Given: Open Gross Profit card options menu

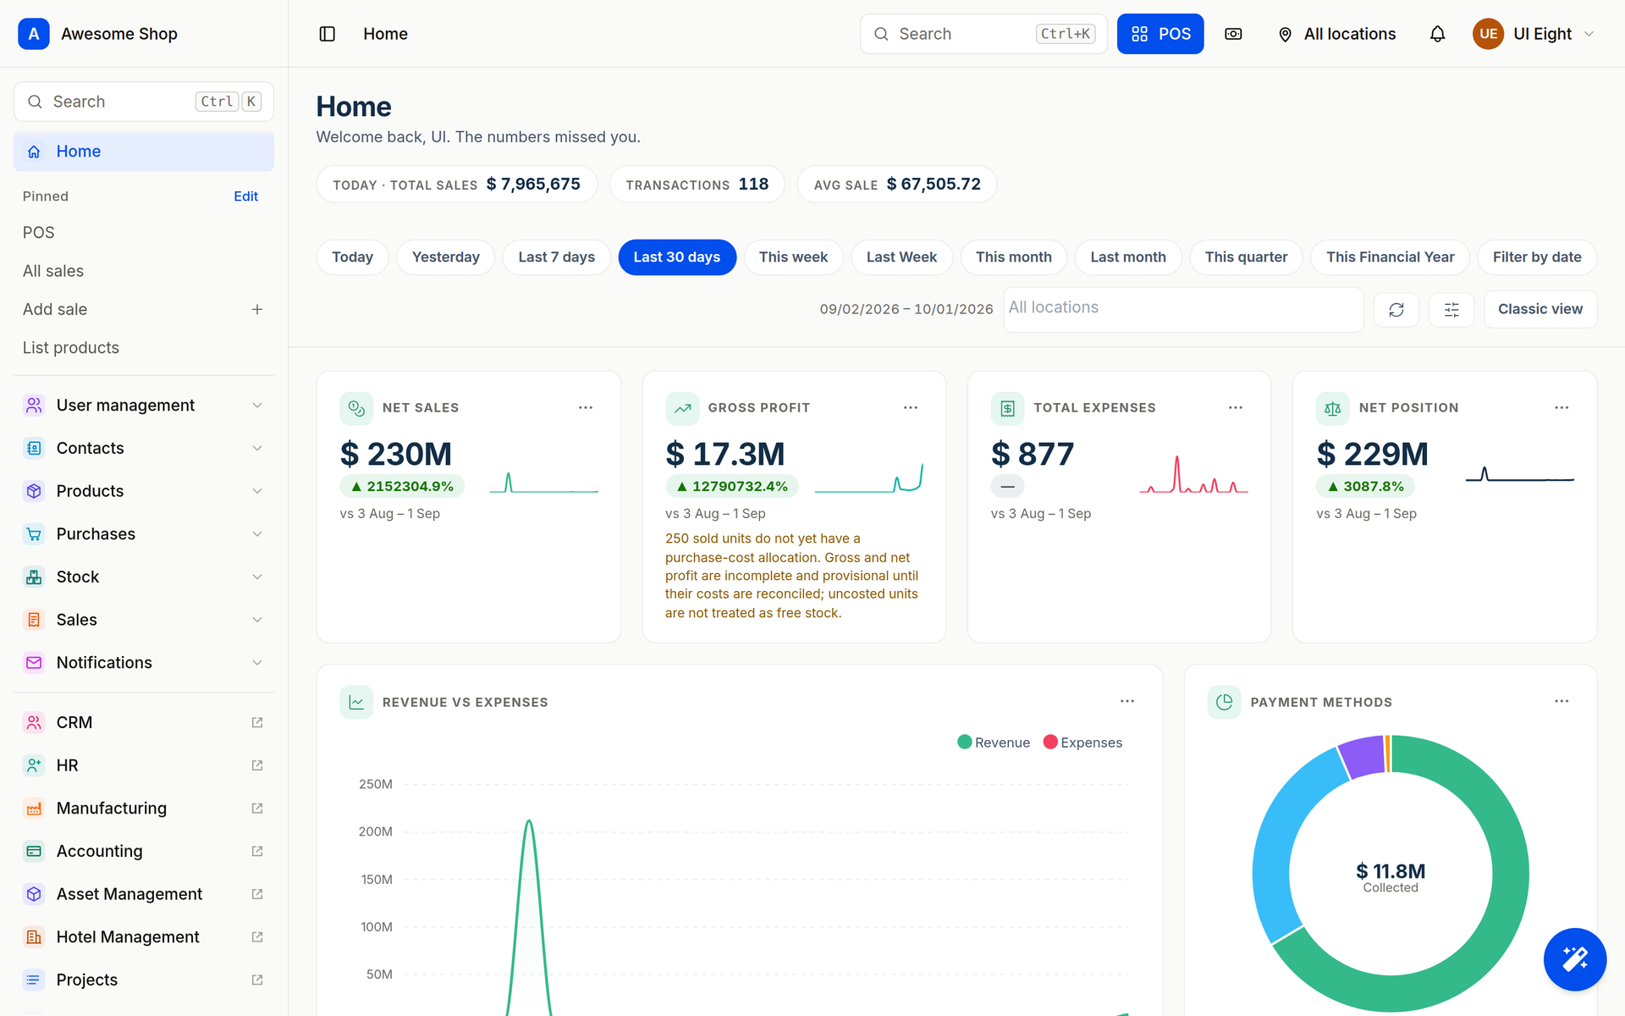Looking at the screenshot, I should [911, 408].
